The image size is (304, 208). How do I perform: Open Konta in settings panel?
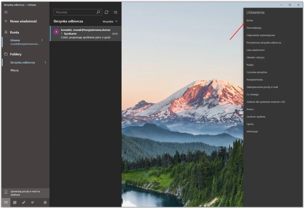[250, 20]
